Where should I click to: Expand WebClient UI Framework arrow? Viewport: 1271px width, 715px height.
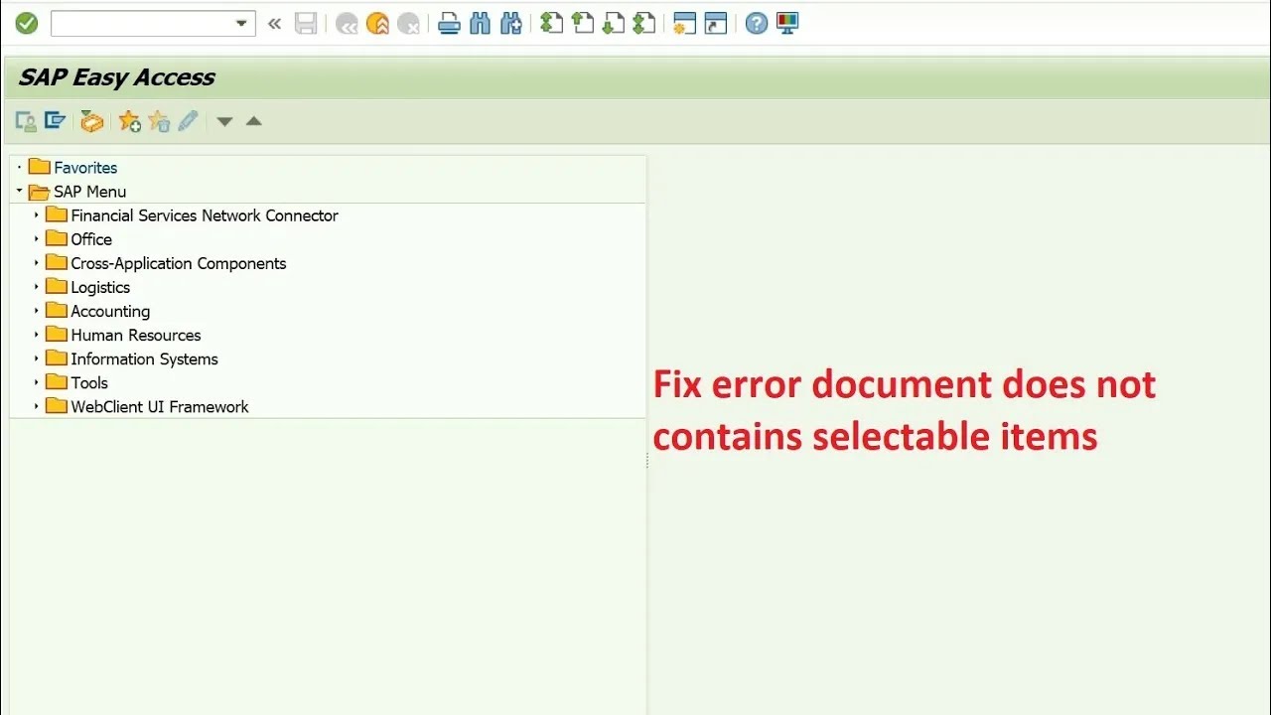tap(37, 405)
